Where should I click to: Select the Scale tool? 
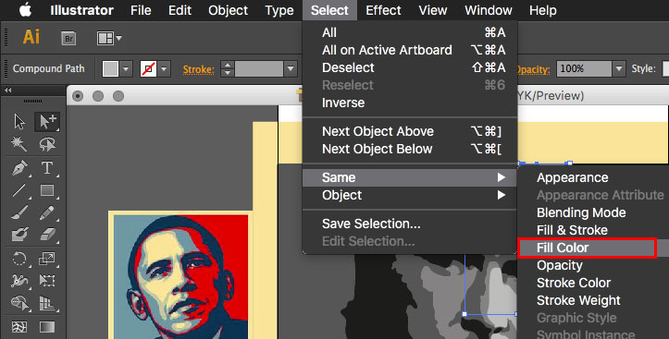pos(47,258)
